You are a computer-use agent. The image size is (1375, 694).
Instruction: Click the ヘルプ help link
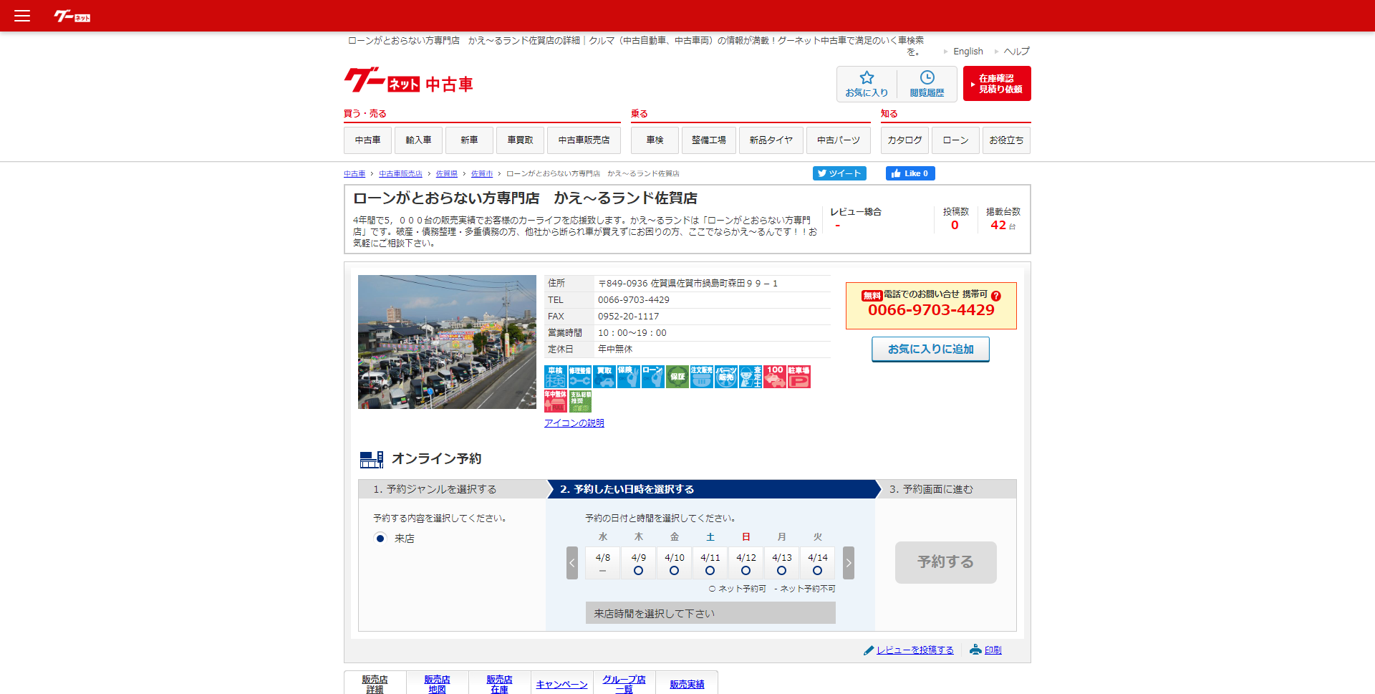click(1016, 52)
